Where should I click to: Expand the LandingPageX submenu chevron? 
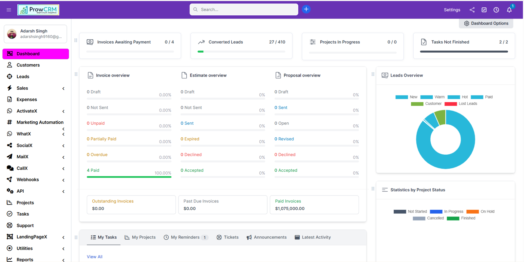[63, 237]
